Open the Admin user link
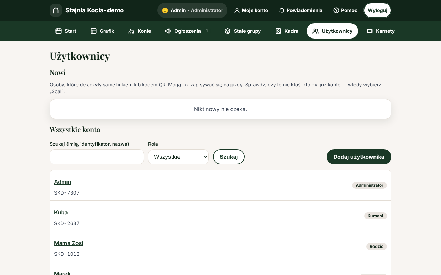The height and width of the screenshot is (275, 441). (63, 182)
